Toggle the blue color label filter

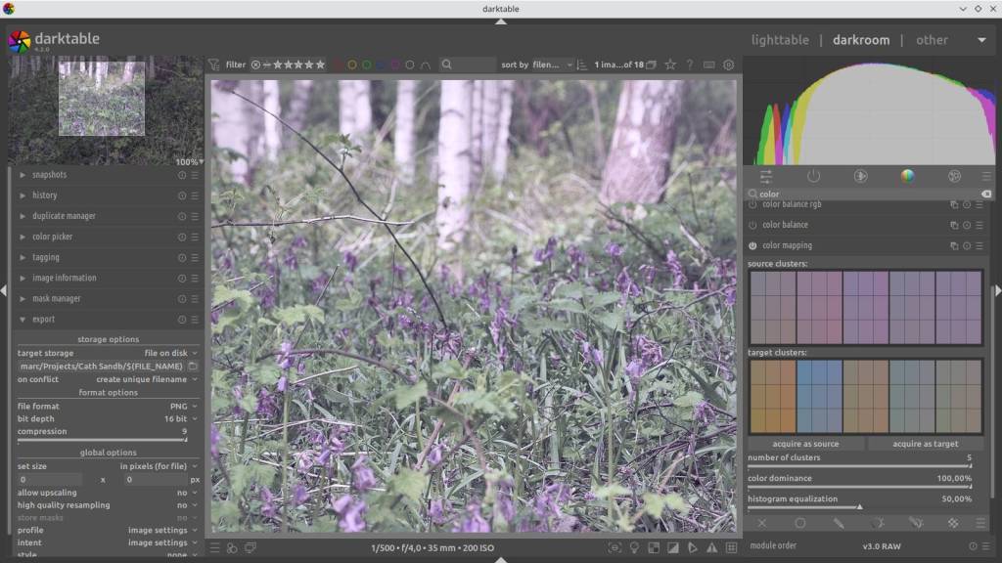click(x=381, y=65)
